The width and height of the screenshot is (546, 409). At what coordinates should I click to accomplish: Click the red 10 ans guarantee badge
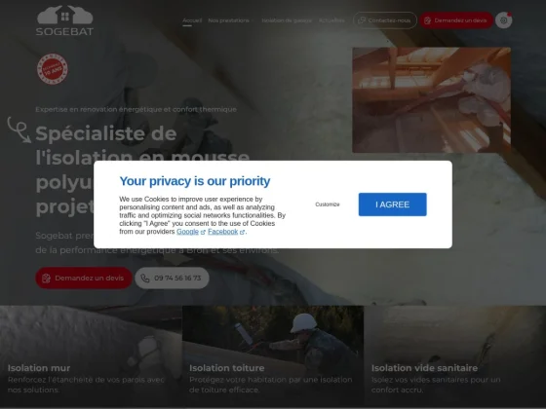[x=53, y=69]
